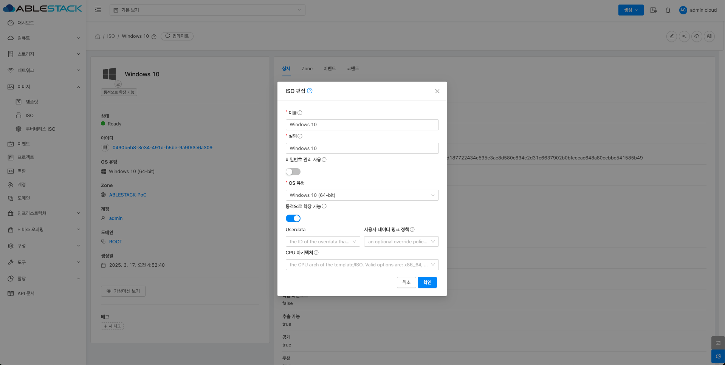The width and height of the screenshot is (725, 365).
Task: Click the notification bell icon
Action: click(x=668, y=10)
